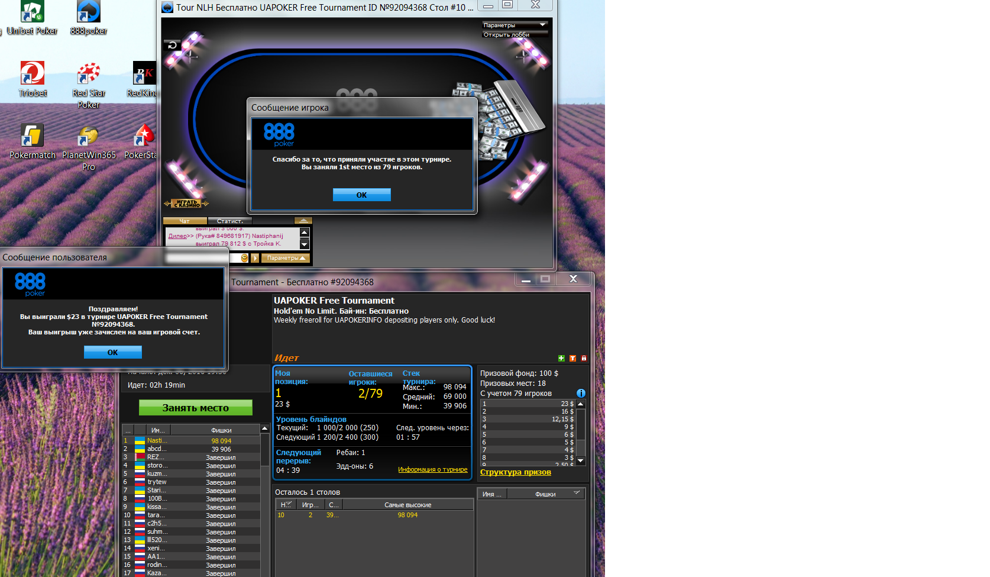
Task: Switch to the Статист. tab
Action: (x=231, y=221)
